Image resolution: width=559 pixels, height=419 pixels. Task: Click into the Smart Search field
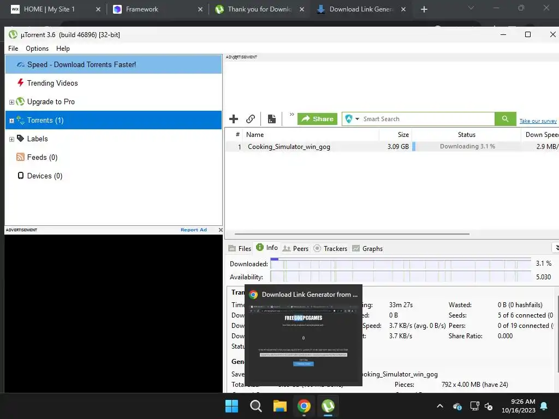[x=428, y=119]
